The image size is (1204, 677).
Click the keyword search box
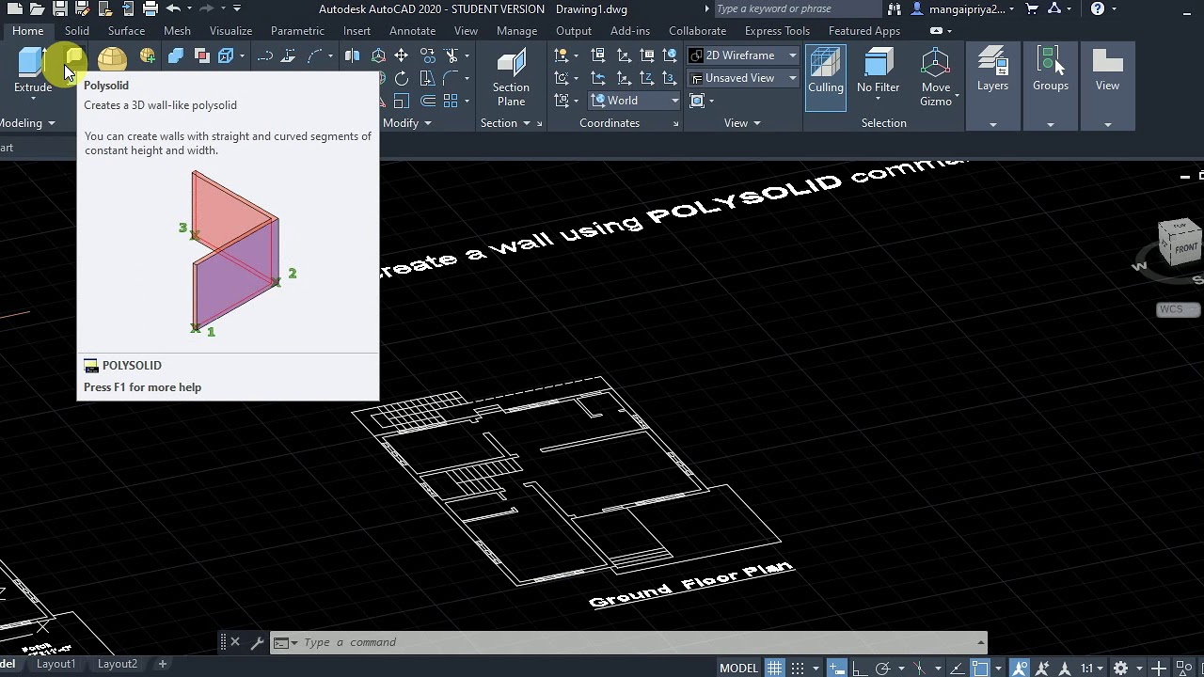click(x=798, y=9)
